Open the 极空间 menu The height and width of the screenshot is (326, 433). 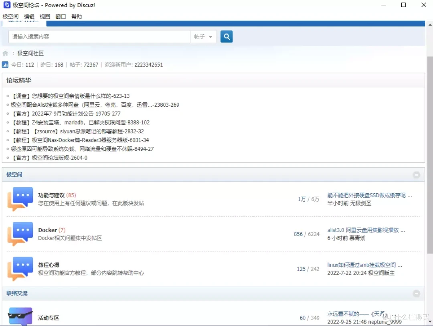click(10, 16)
